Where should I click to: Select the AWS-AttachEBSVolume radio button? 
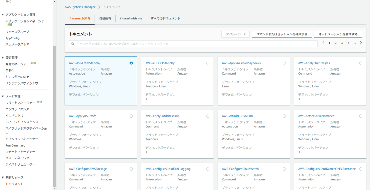point(284,116)
